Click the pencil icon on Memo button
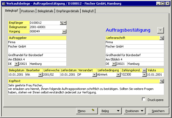The height and width of the screenshot is (118, 172). [x=93, y=111]
